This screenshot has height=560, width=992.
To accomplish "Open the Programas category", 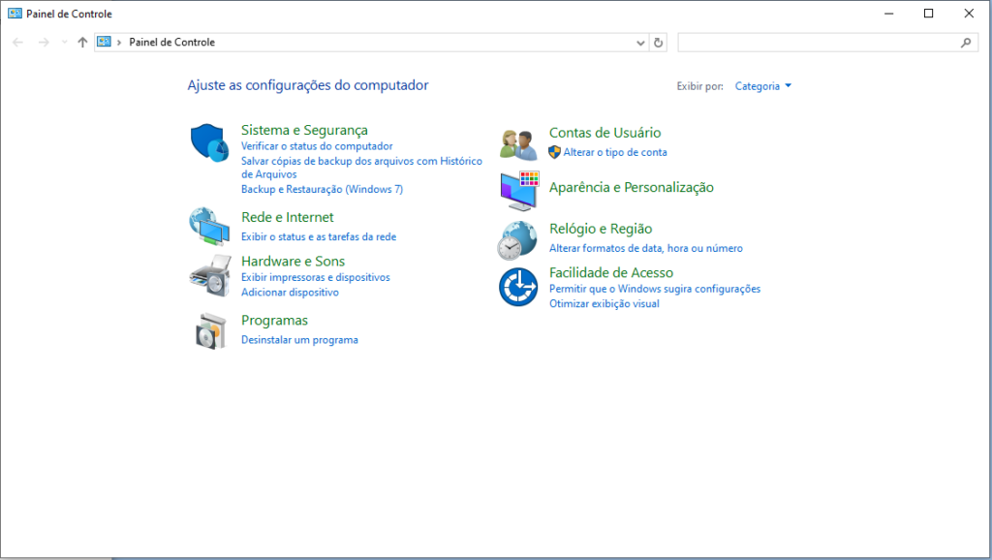I will coord(274,320).
